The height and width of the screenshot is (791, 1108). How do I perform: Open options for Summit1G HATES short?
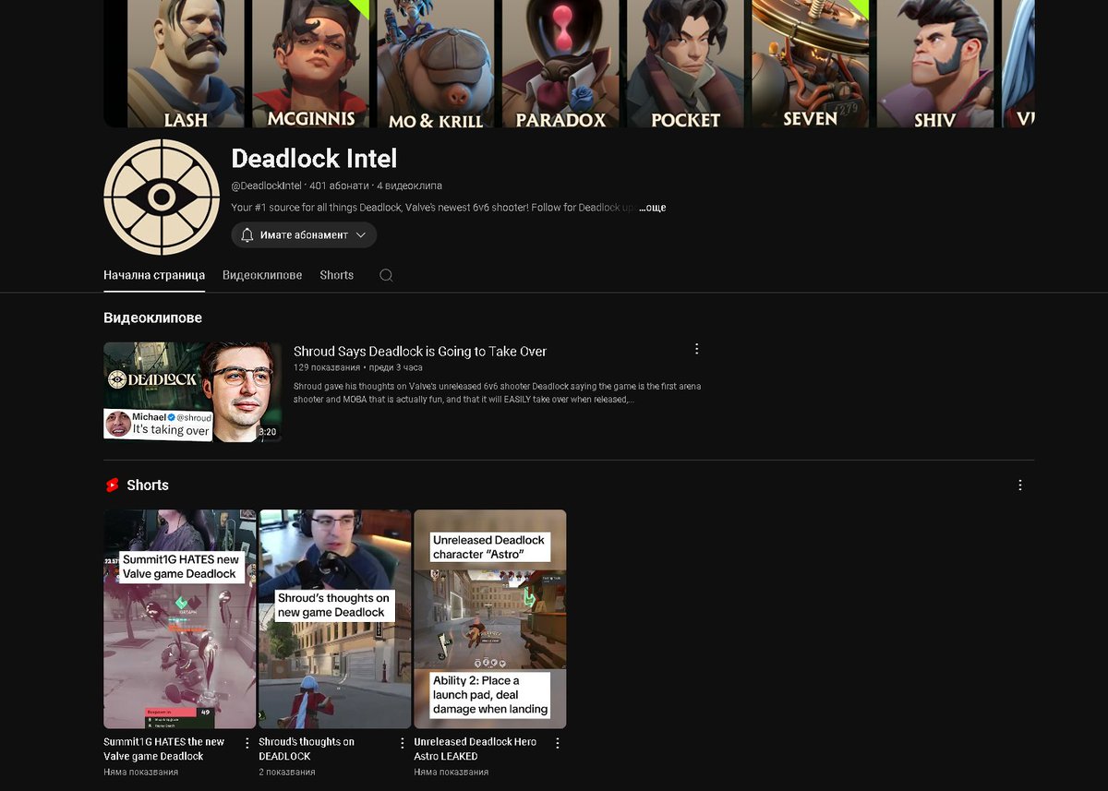tap(247, 743)
